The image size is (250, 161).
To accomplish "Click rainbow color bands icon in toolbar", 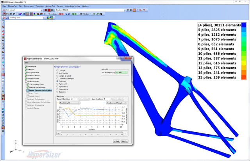I will (41, 14).
